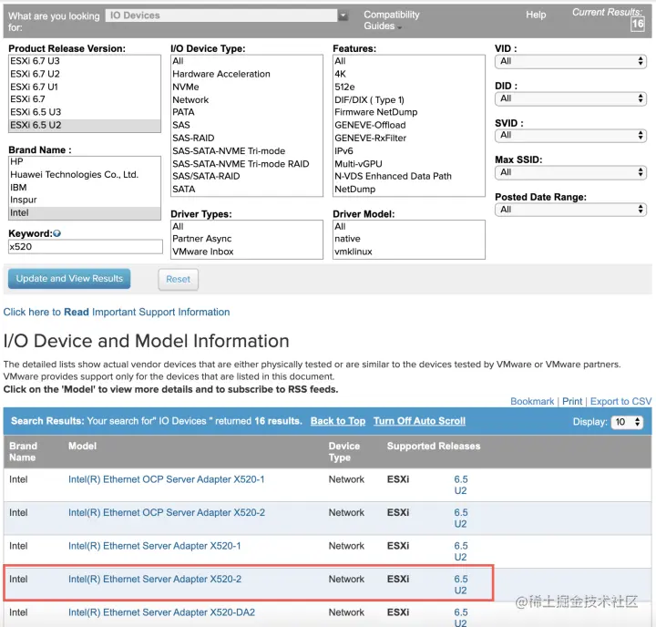Viewport: 656px width, 627px height.
Task: Select ESXi 6.7 U2 release version
Action: pyautogui.click(x=84, y=74)
